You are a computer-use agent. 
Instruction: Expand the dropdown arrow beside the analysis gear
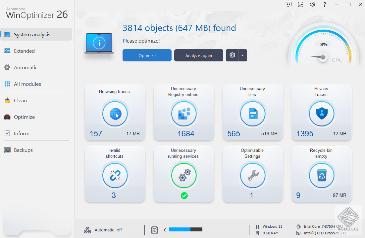(x=242, y=55)
